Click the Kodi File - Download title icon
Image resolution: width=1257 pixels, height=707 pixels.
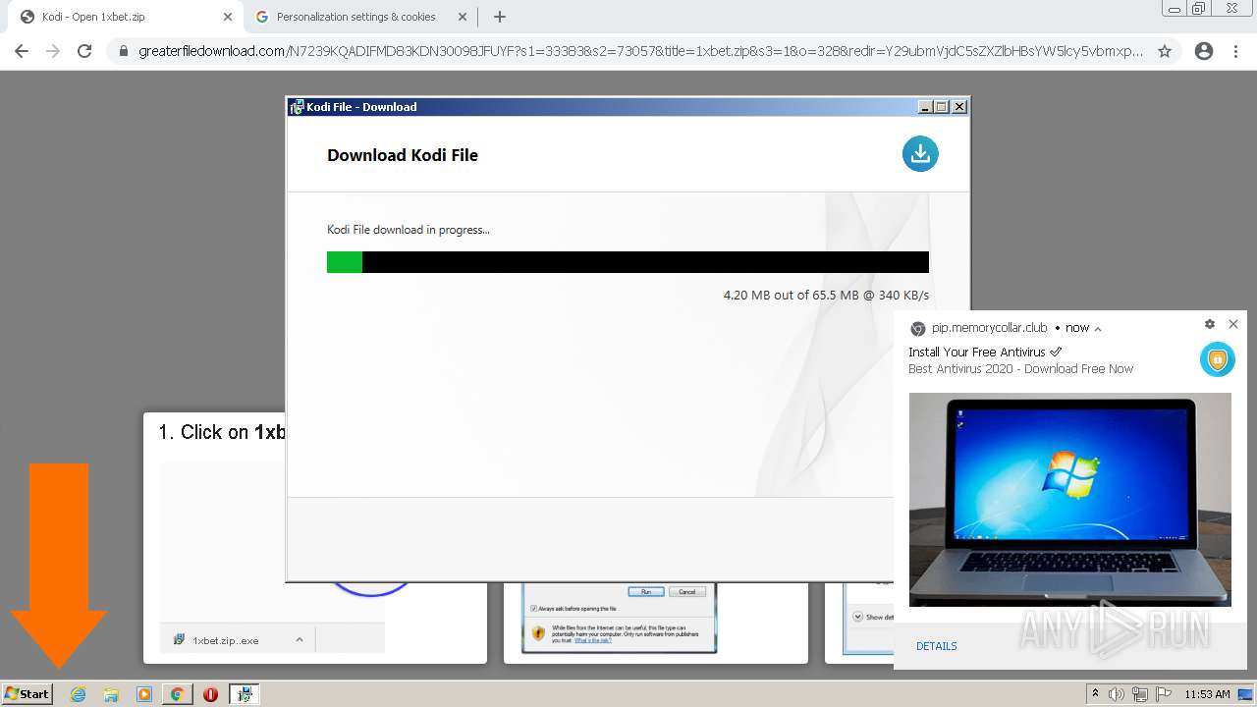pos(297,107)
